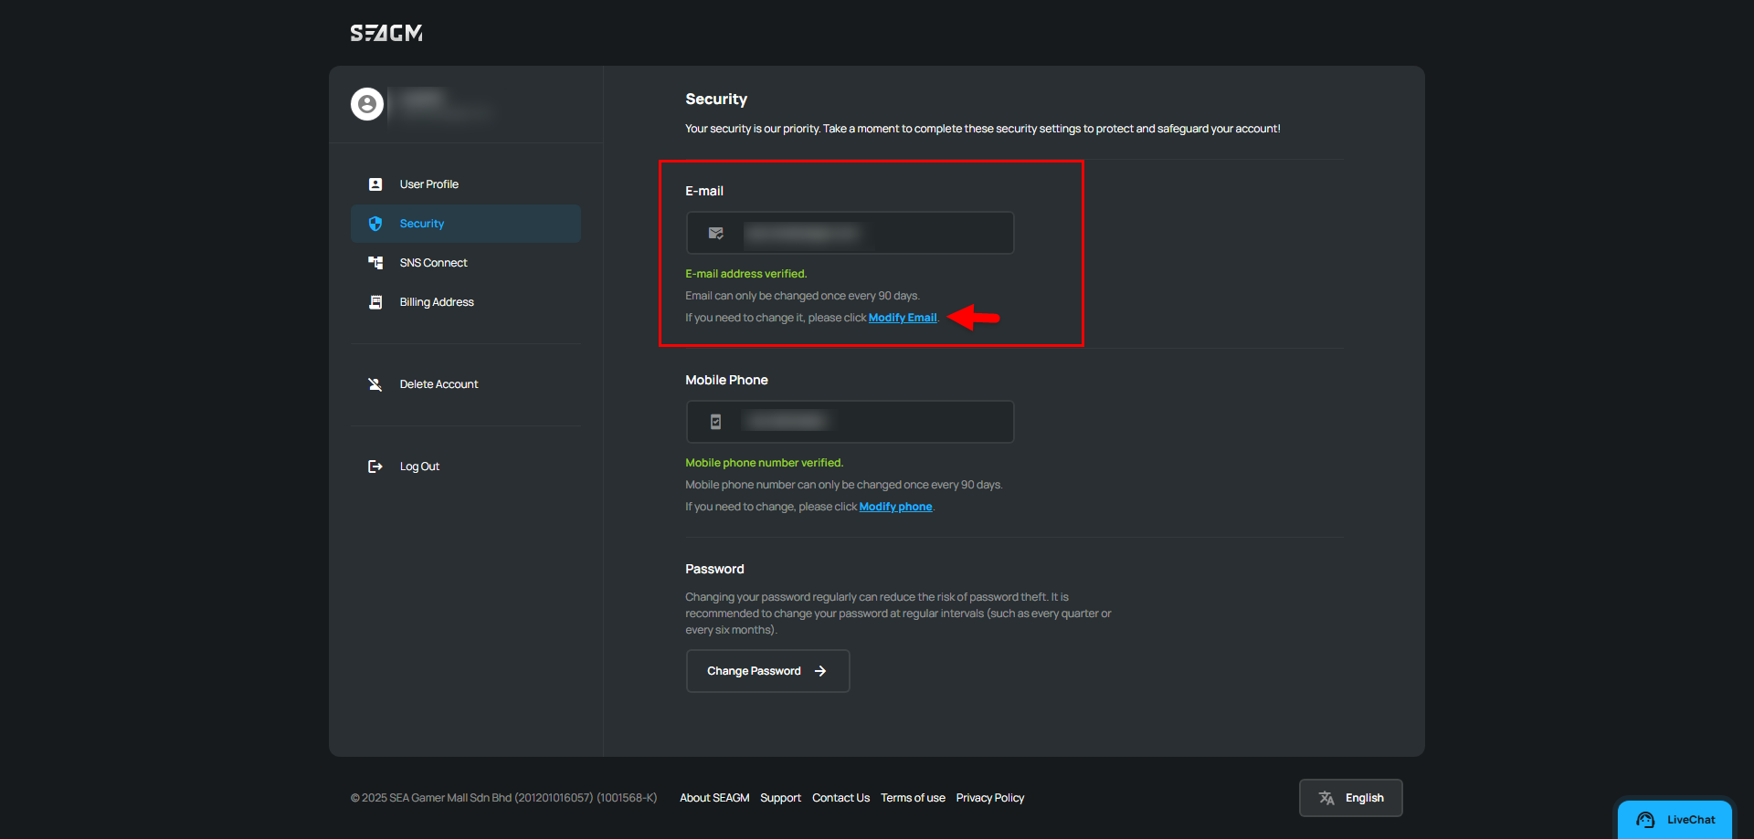Open the English language selector
The image size is (1754, 839).
tap(1350, 798)
